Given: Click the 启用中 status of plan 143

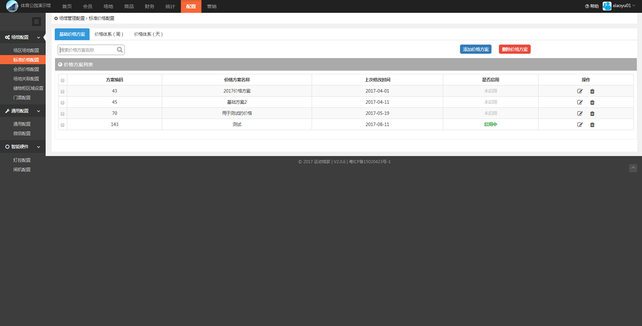Looking at the screenshot, I should pyautogui.click(x=490, y=124).
